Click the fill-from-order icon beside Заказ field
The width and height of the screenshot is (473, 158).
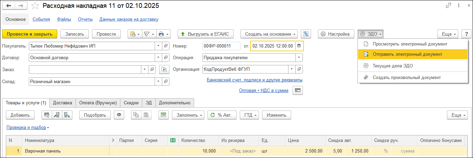point(164,69)
